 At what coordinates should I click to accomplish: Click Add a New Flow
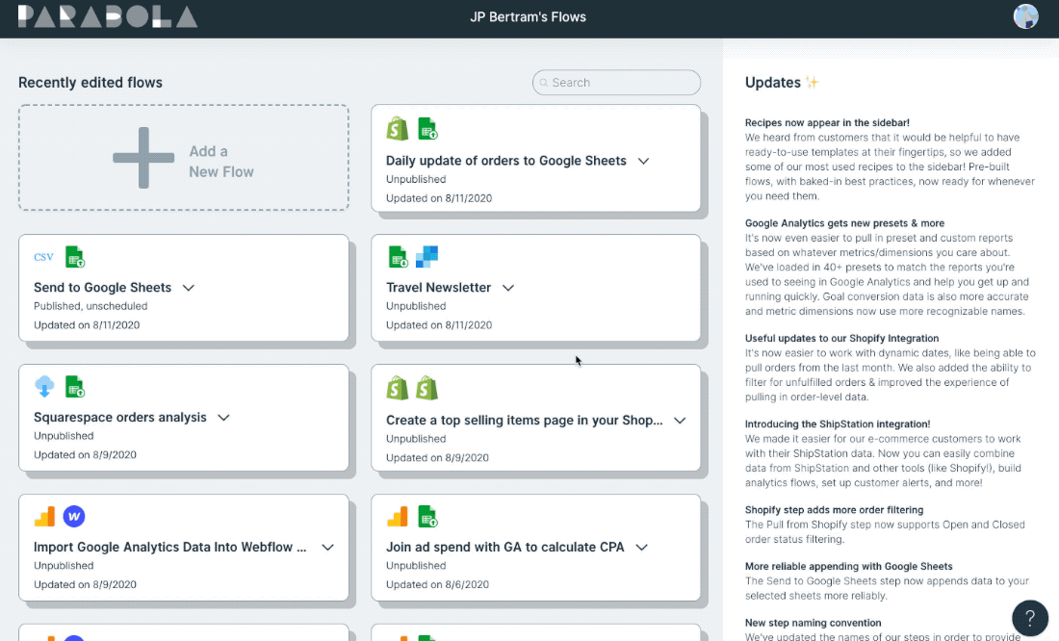[184, 158]
